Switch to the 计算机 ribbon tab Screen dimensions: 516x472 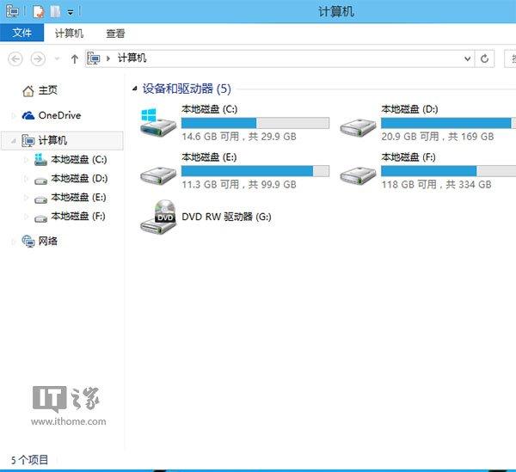[x=69, y=34]
